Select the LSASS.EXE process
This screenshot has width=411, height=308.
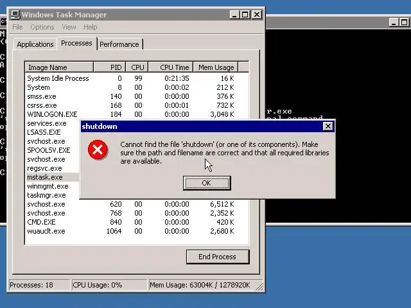[x=44, y=132]
